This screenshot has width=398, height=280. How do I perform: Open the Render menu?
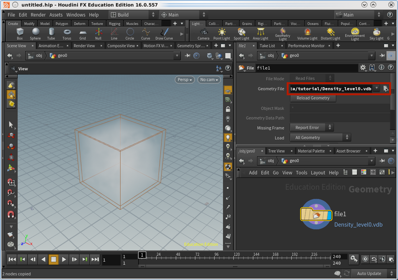pos(38,15)
